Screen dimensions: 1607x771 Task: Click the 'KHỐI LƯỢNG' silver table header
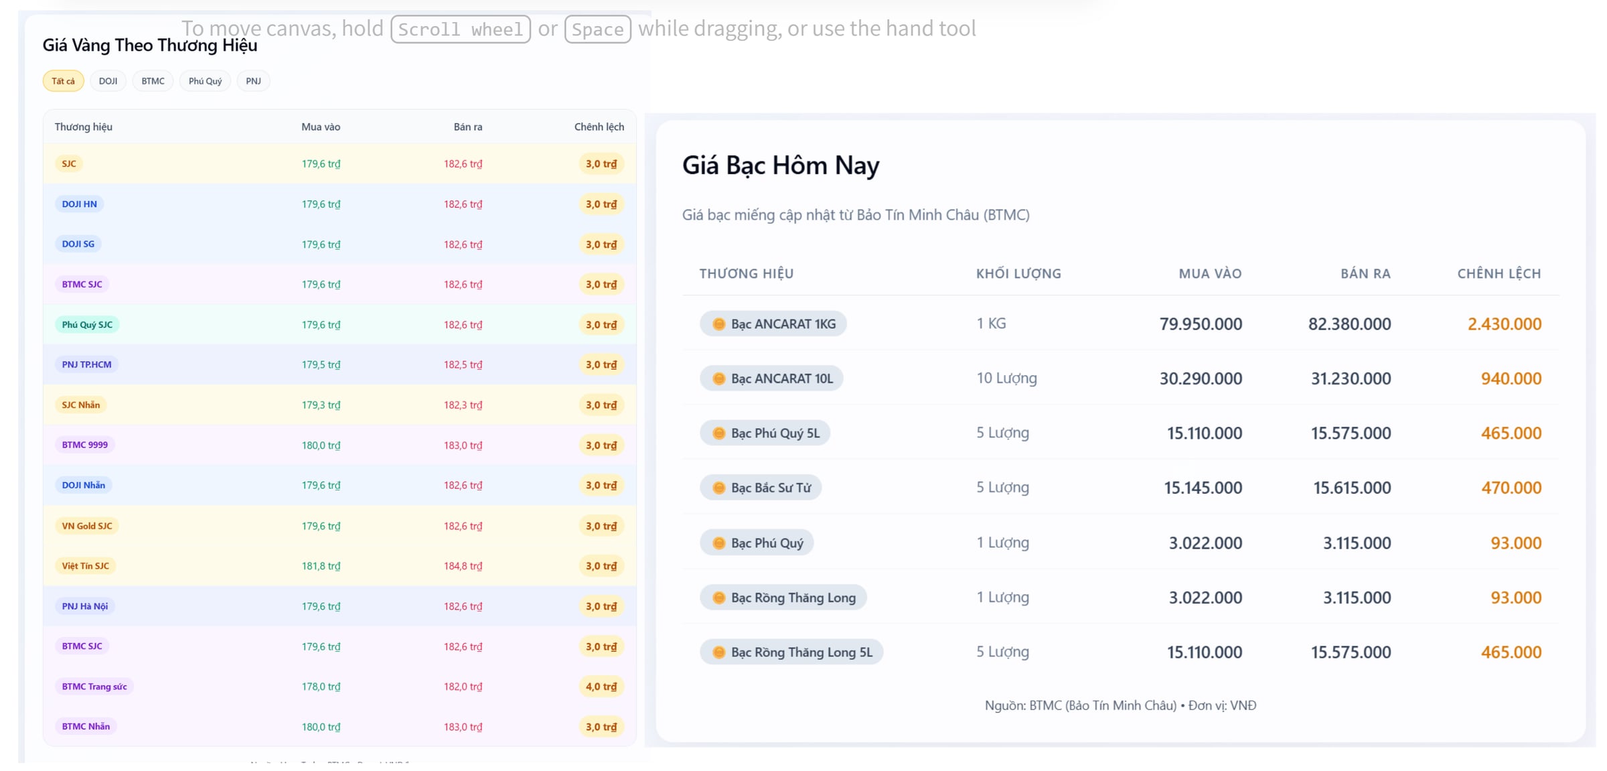tap(1018, 273)
